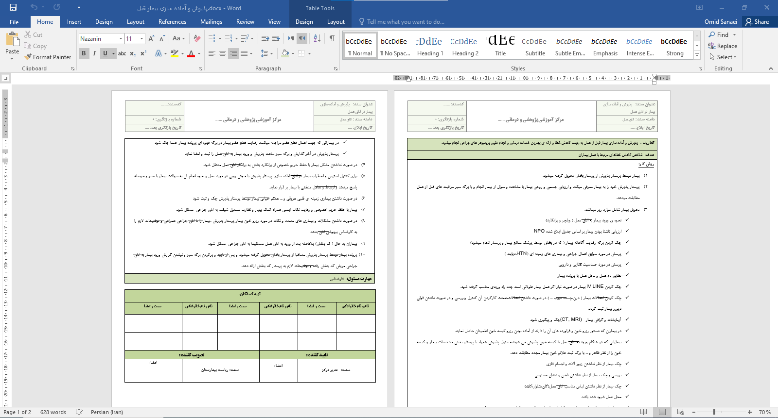778x418 pixels.
Task: Decrease paragraph indent
Action: 265,38
